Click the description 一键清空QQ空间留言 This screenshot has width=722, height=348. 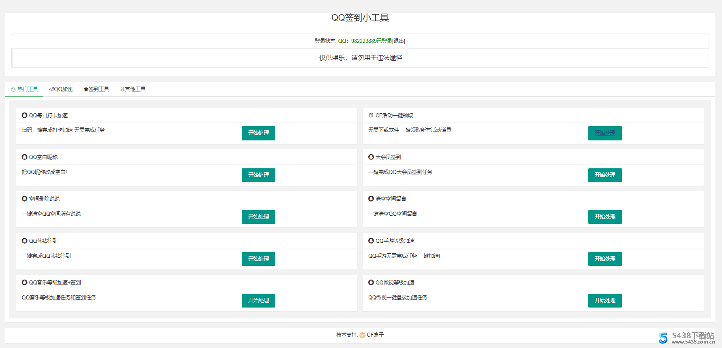click(x=393, y=214)
